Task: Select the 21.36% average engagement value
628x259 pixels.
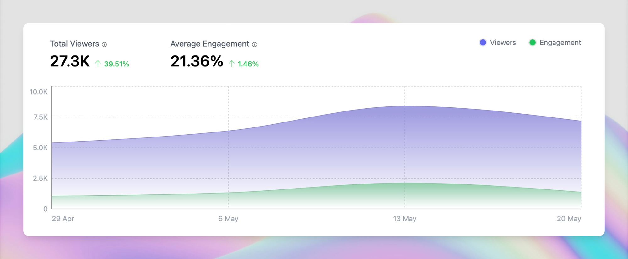Action: point(197,61)
